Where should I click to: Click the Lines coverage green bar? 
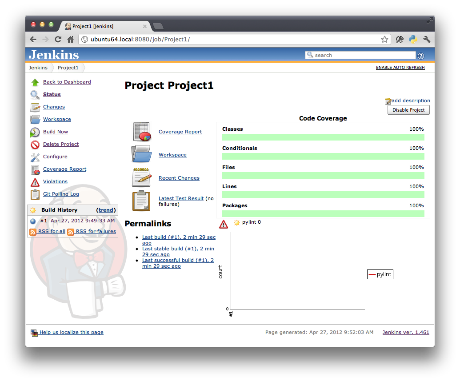(x=323, y=195)
